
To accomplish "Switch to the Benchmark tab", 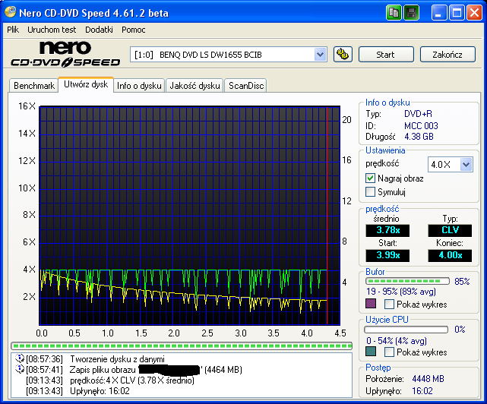I will point(34,86).
